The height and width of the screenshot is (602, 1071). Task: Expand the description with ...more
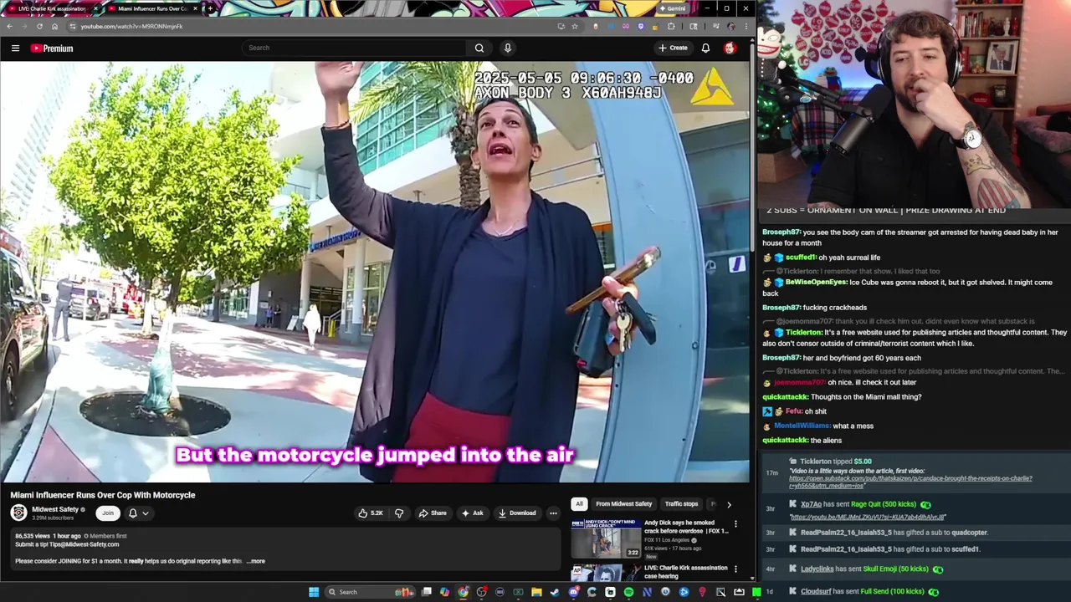pos(256,561)
